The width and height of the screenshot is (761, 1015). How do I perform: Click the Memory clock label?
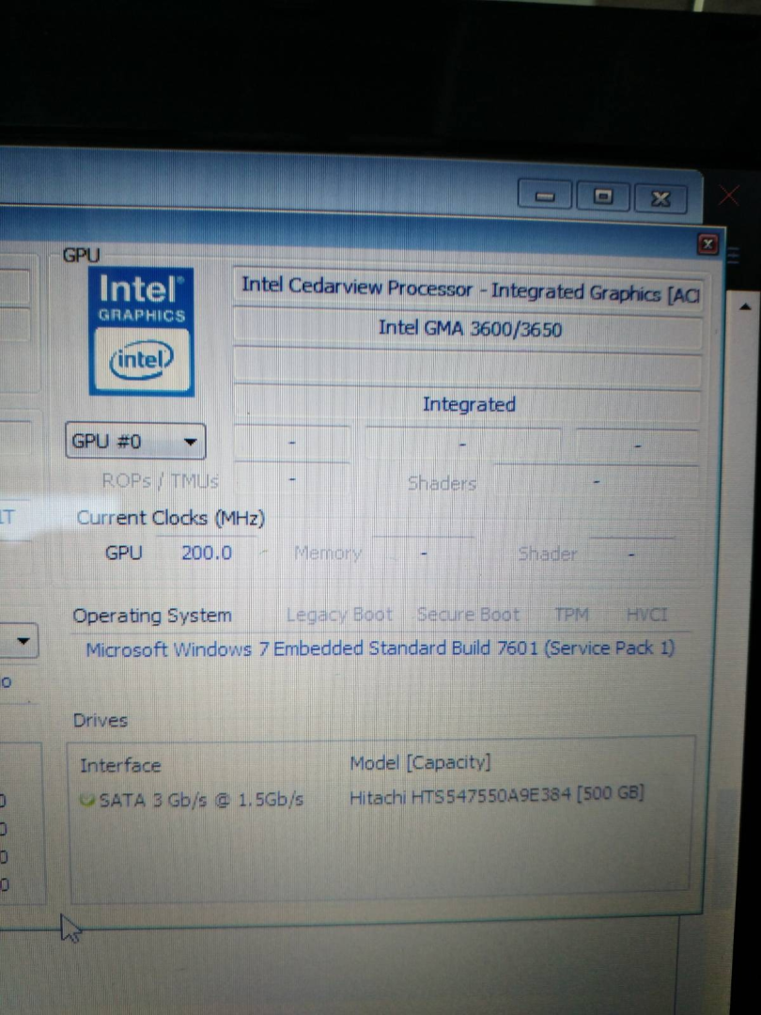pos(328,553)
